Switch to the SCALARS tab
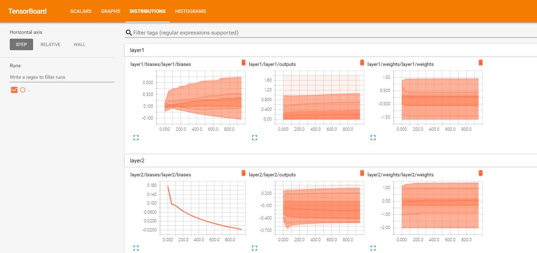 pyautogui.click(x=81, y=11)
